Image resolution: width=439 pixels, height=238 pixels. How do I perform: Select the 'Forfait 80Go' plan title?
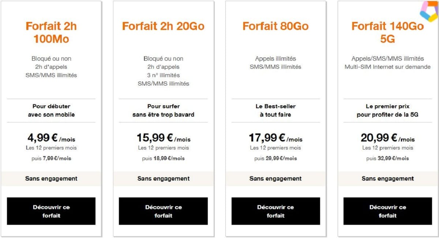pos(275,26)
